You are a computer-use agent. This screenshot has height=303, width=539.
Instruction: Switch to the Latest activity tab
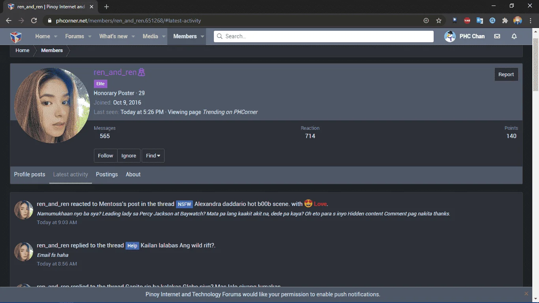tap(71, 174)
